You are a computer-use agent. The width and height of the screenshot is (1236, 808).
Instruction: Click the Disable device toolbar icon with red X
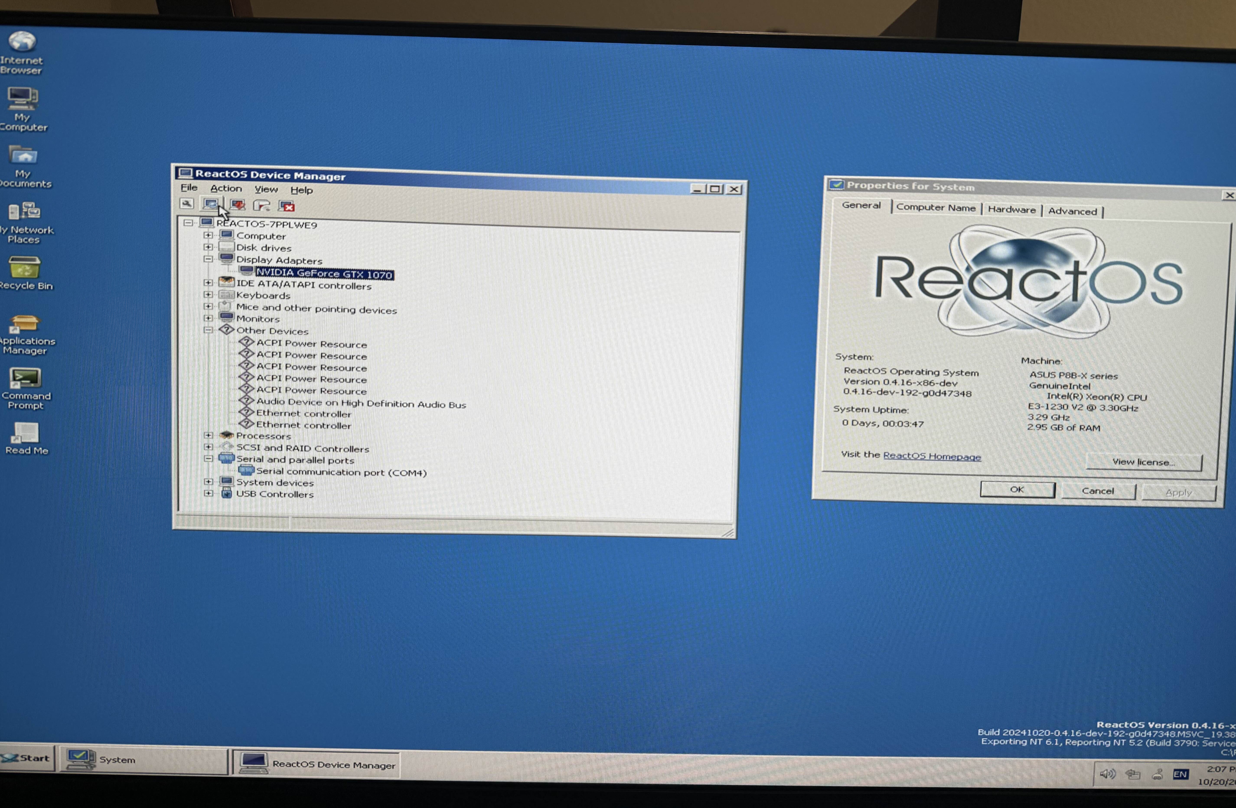tap(287, 205)
